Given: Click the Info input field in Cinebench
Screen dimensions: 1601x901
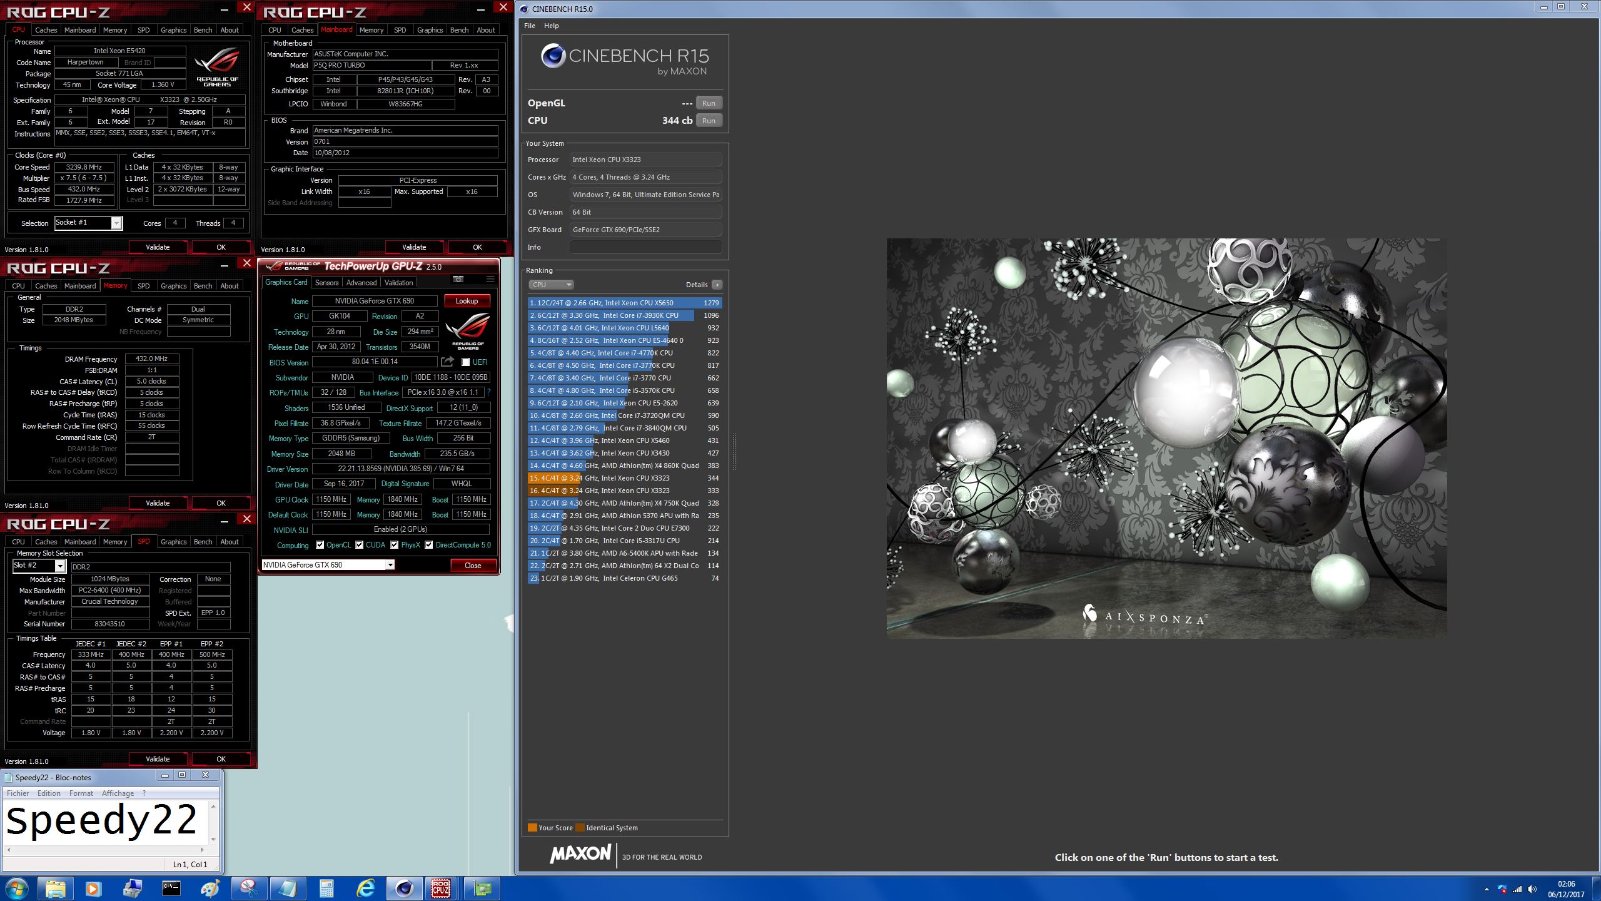Looking at the screenshot, I should pos(645,247).
